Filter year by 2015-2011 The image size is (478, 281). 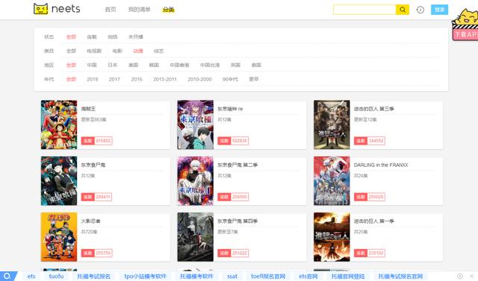(x=165, y=79)
